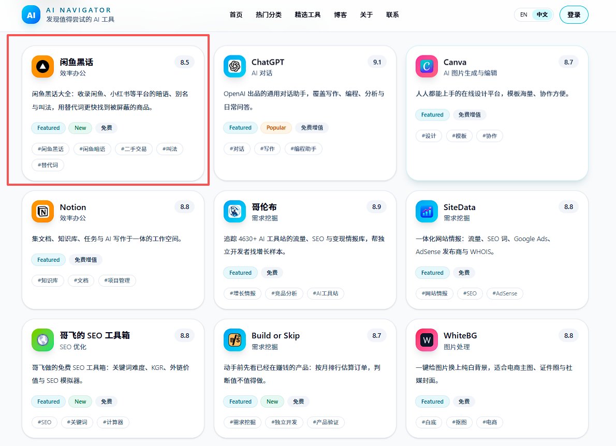This screenshot has width=616, height=446.
Task: Open the 关于 page
Action: (x=366, y=14)
